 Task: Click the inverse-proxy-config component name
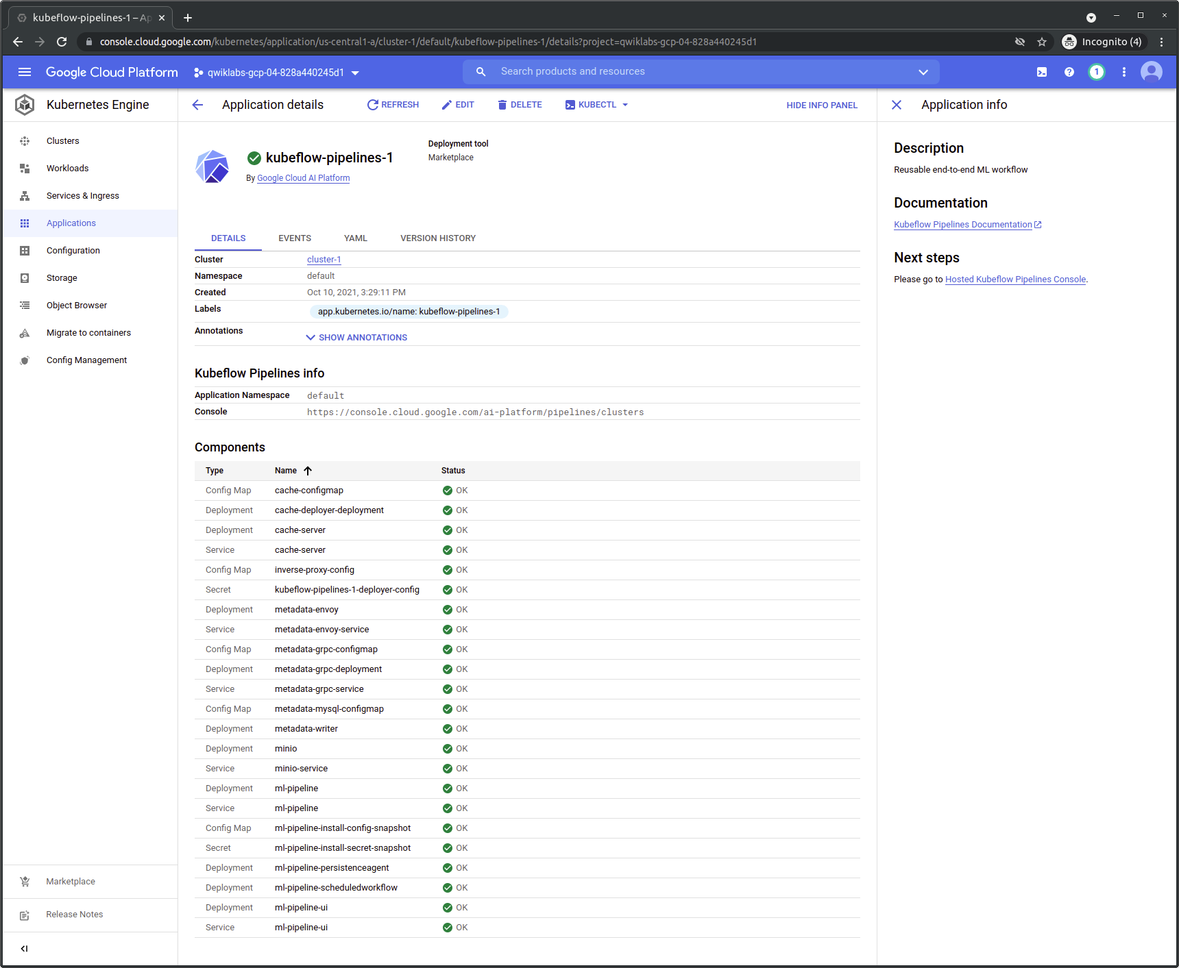(x=315, y=570)
